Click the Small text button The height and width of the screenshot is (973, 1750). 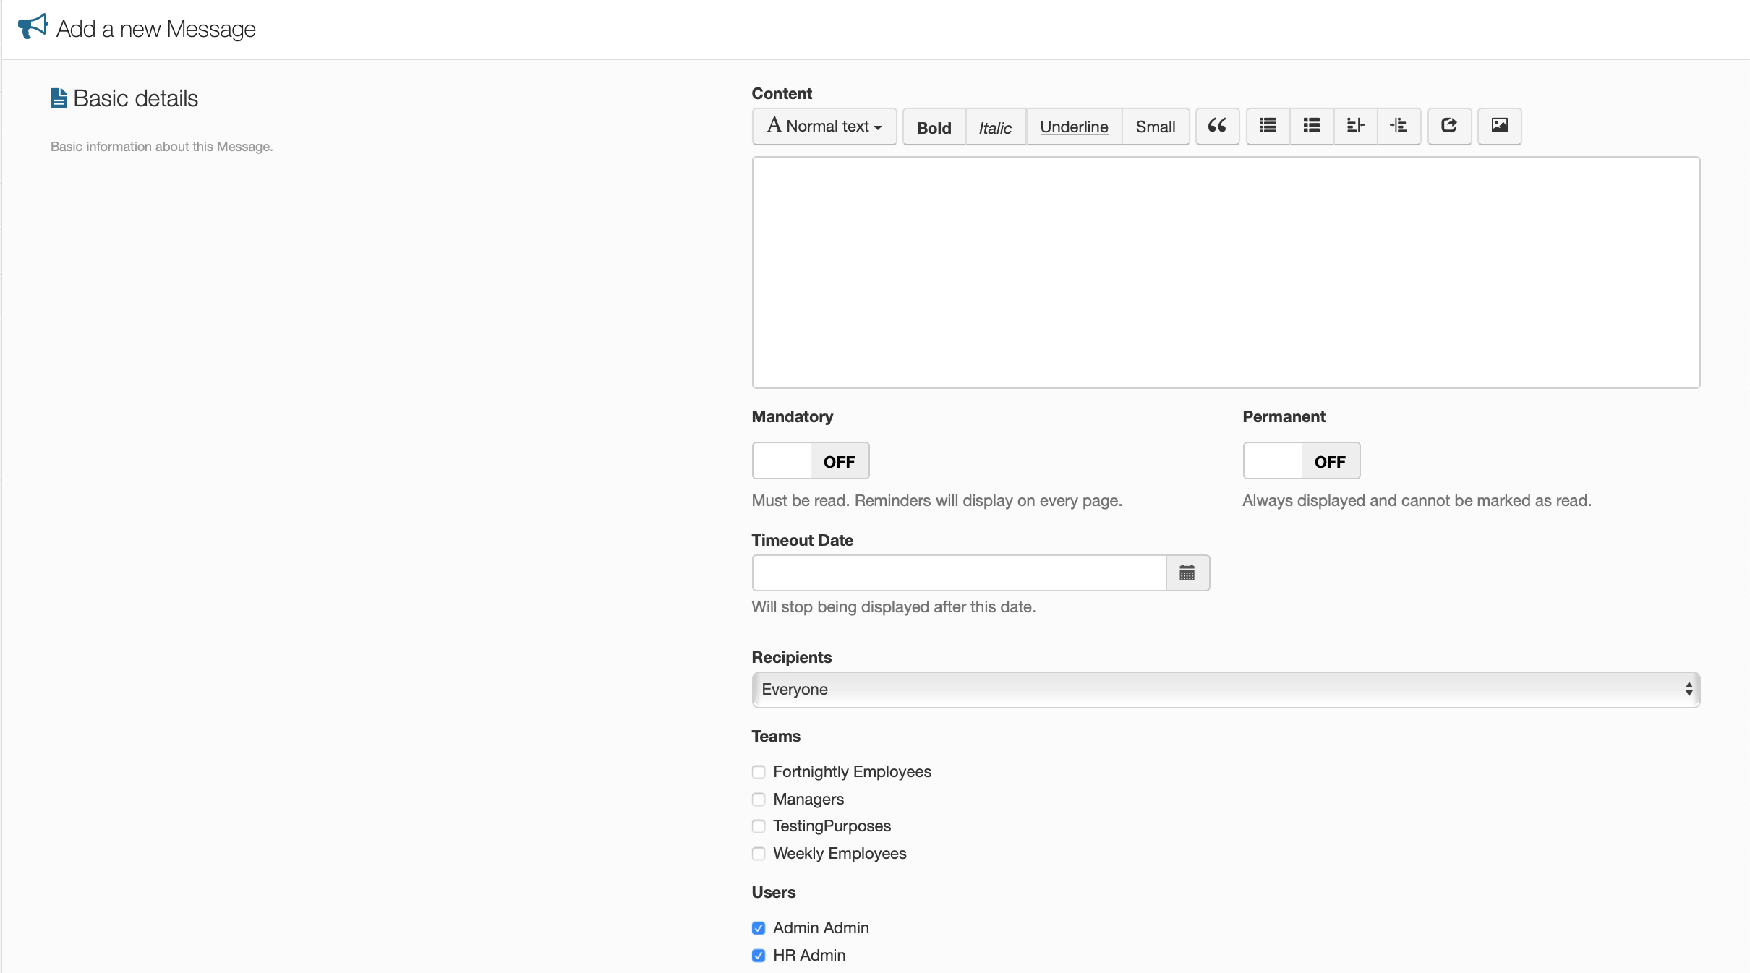1155,127
